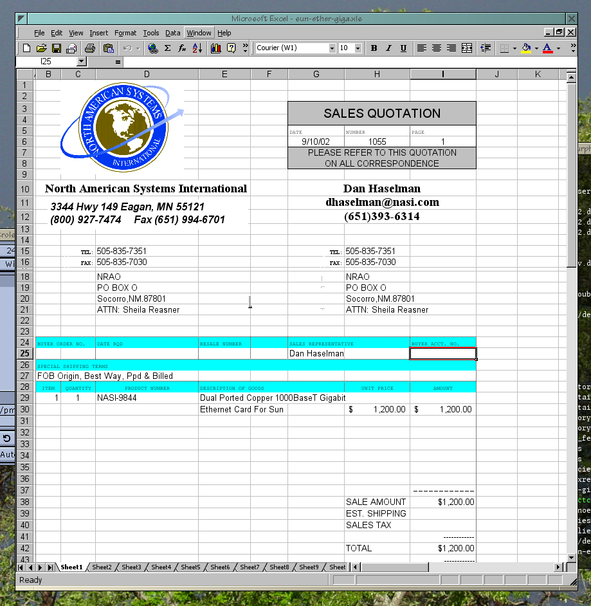Toggle italic formatting
This screenshot has width=591, height=606.
point(388,48)
